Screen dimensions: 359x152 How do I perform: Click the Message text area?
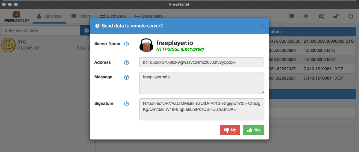pos(202,83)
